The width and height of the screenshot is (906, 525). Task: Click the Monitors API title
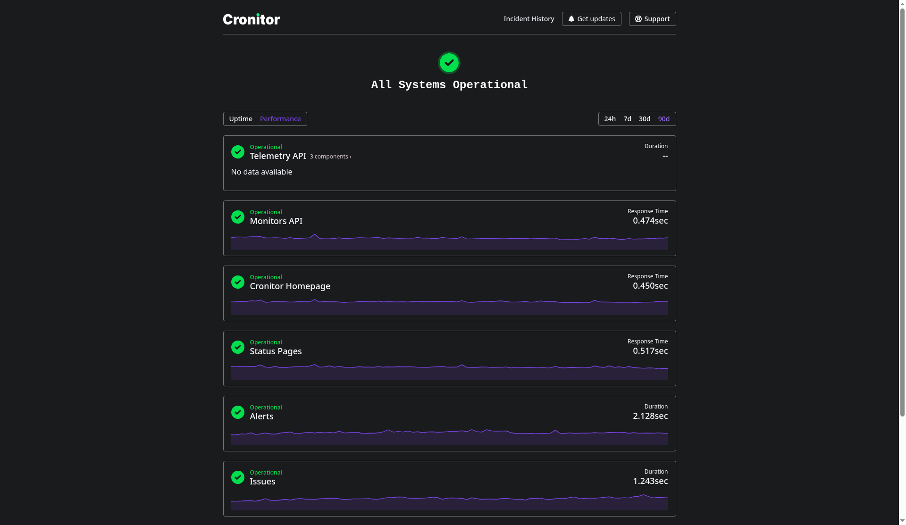tap(276, 221)
